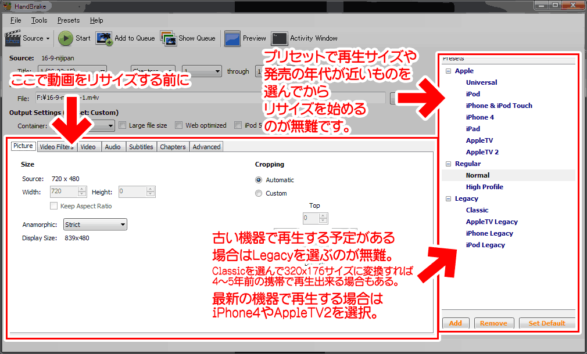The height and width of the screenshot is (354, 587).
Task: Click the HandBrake title bar icon
Action: pos(7,6)
